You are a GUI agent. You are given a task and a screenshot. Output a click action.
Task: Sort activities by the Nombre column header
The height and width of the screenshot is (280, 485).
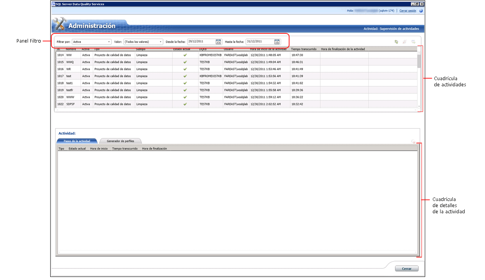[x=71, y=49]
